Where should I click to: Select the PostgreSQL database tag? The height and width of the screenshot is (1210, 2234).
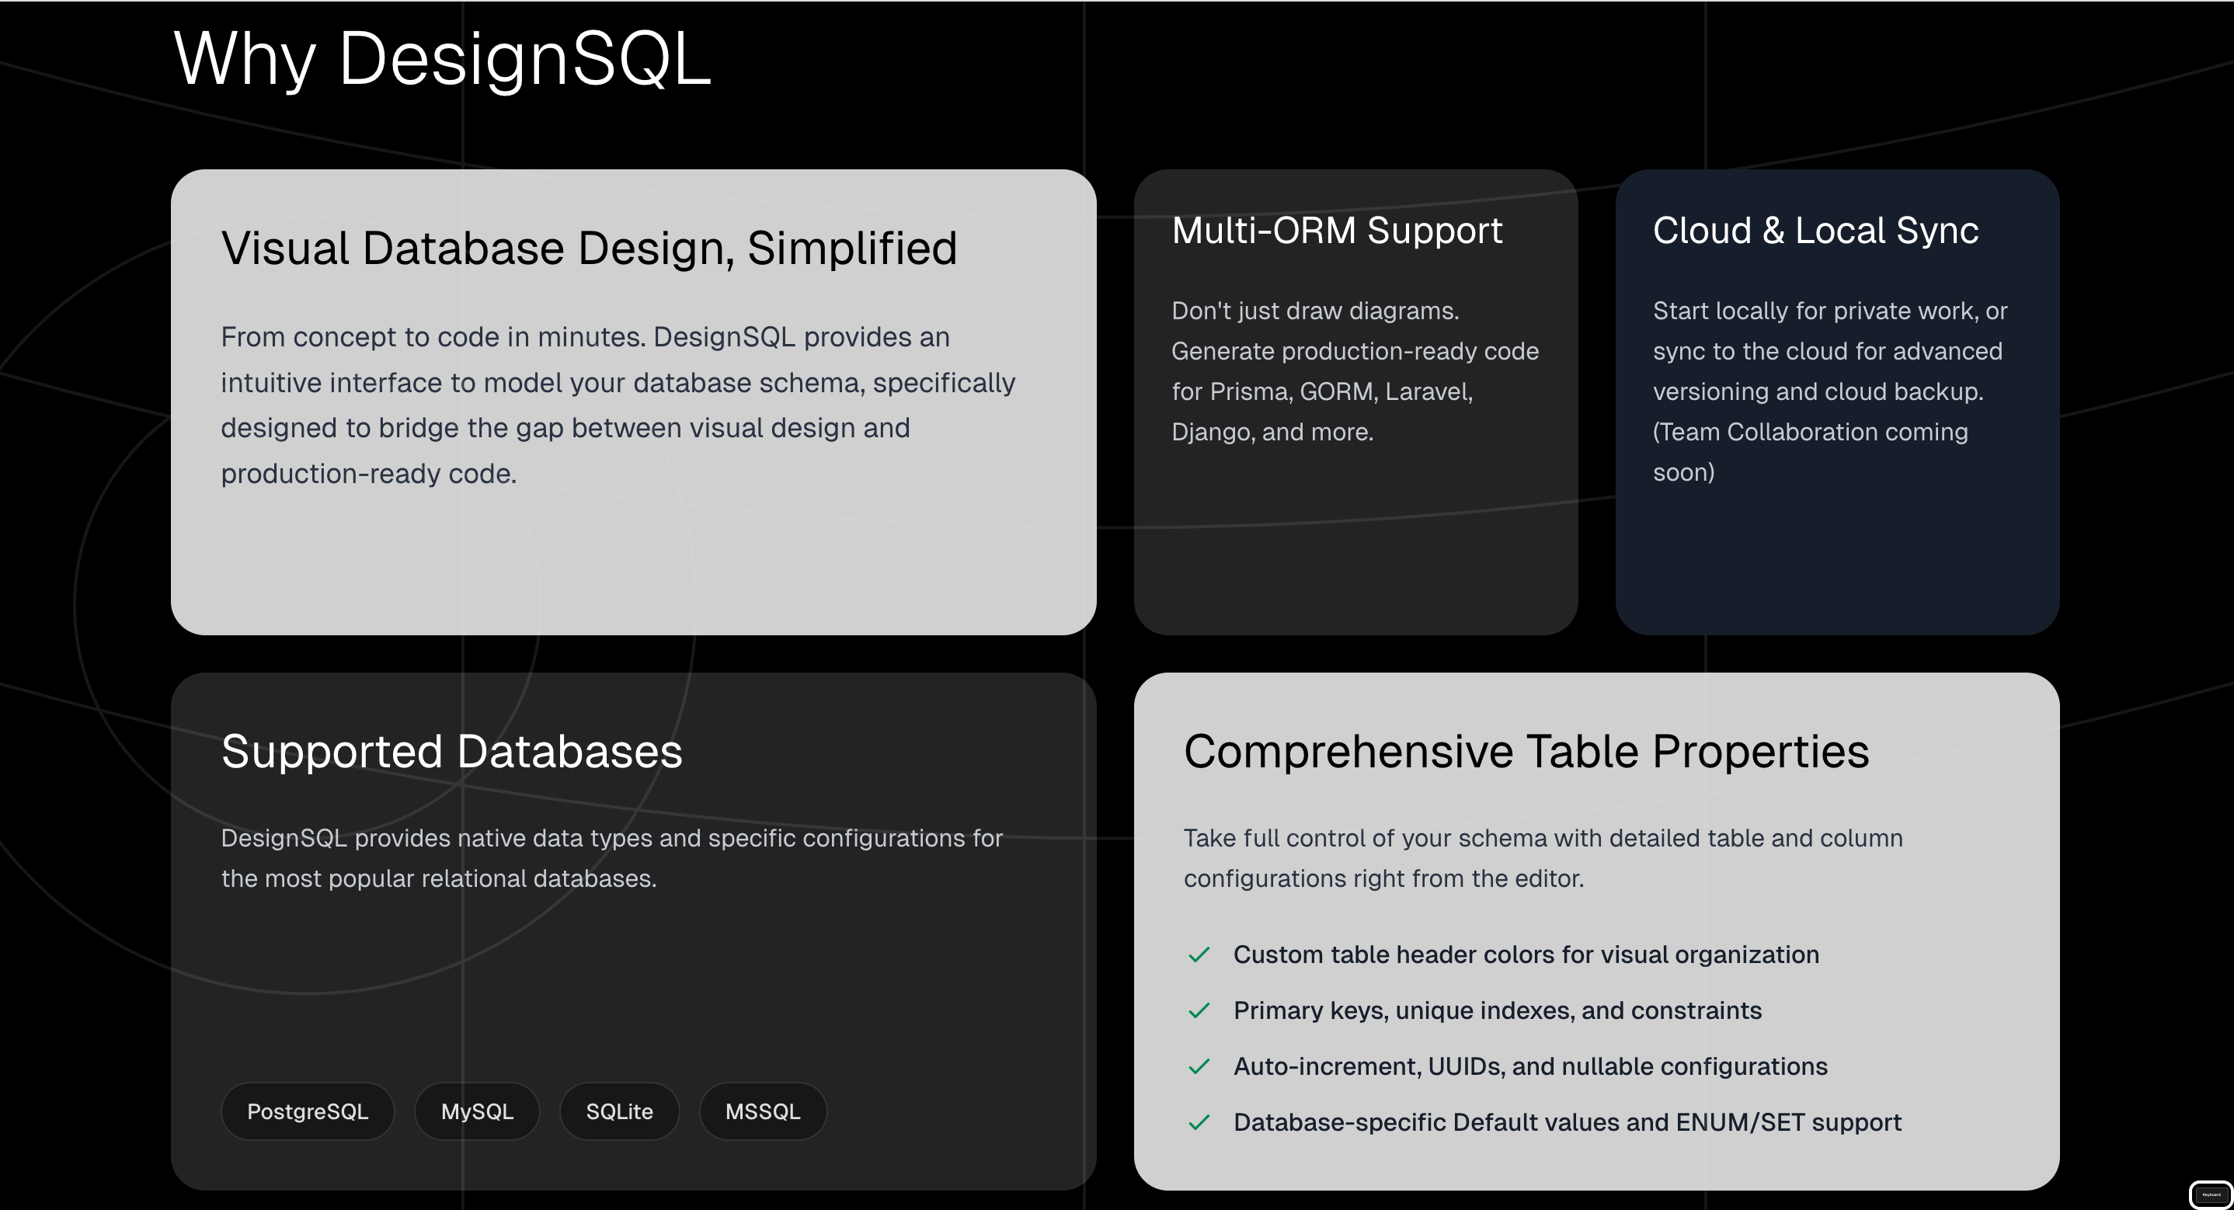tap(307, 1111)
